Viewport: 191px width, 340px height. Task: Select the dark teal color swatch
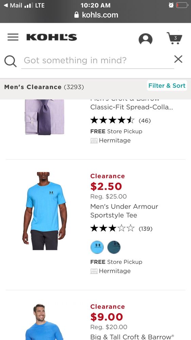tap(114, 247)
